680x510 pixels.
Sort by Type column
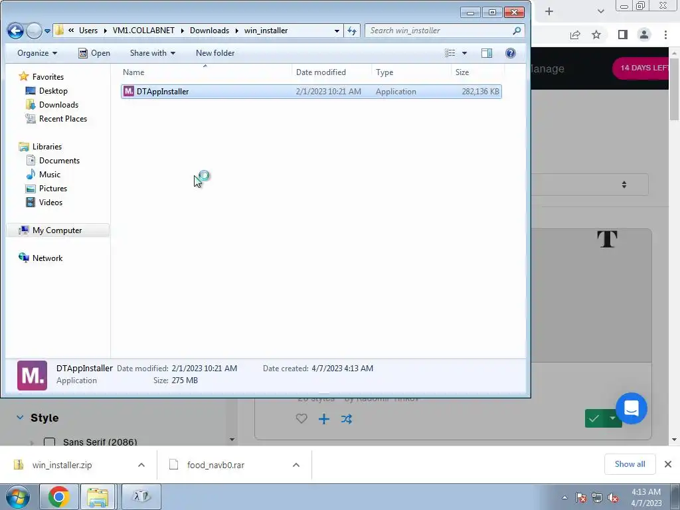pos(411,72)
